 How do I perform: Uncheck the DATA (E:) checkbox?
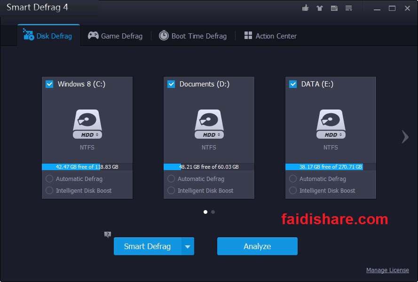(293, 84)
